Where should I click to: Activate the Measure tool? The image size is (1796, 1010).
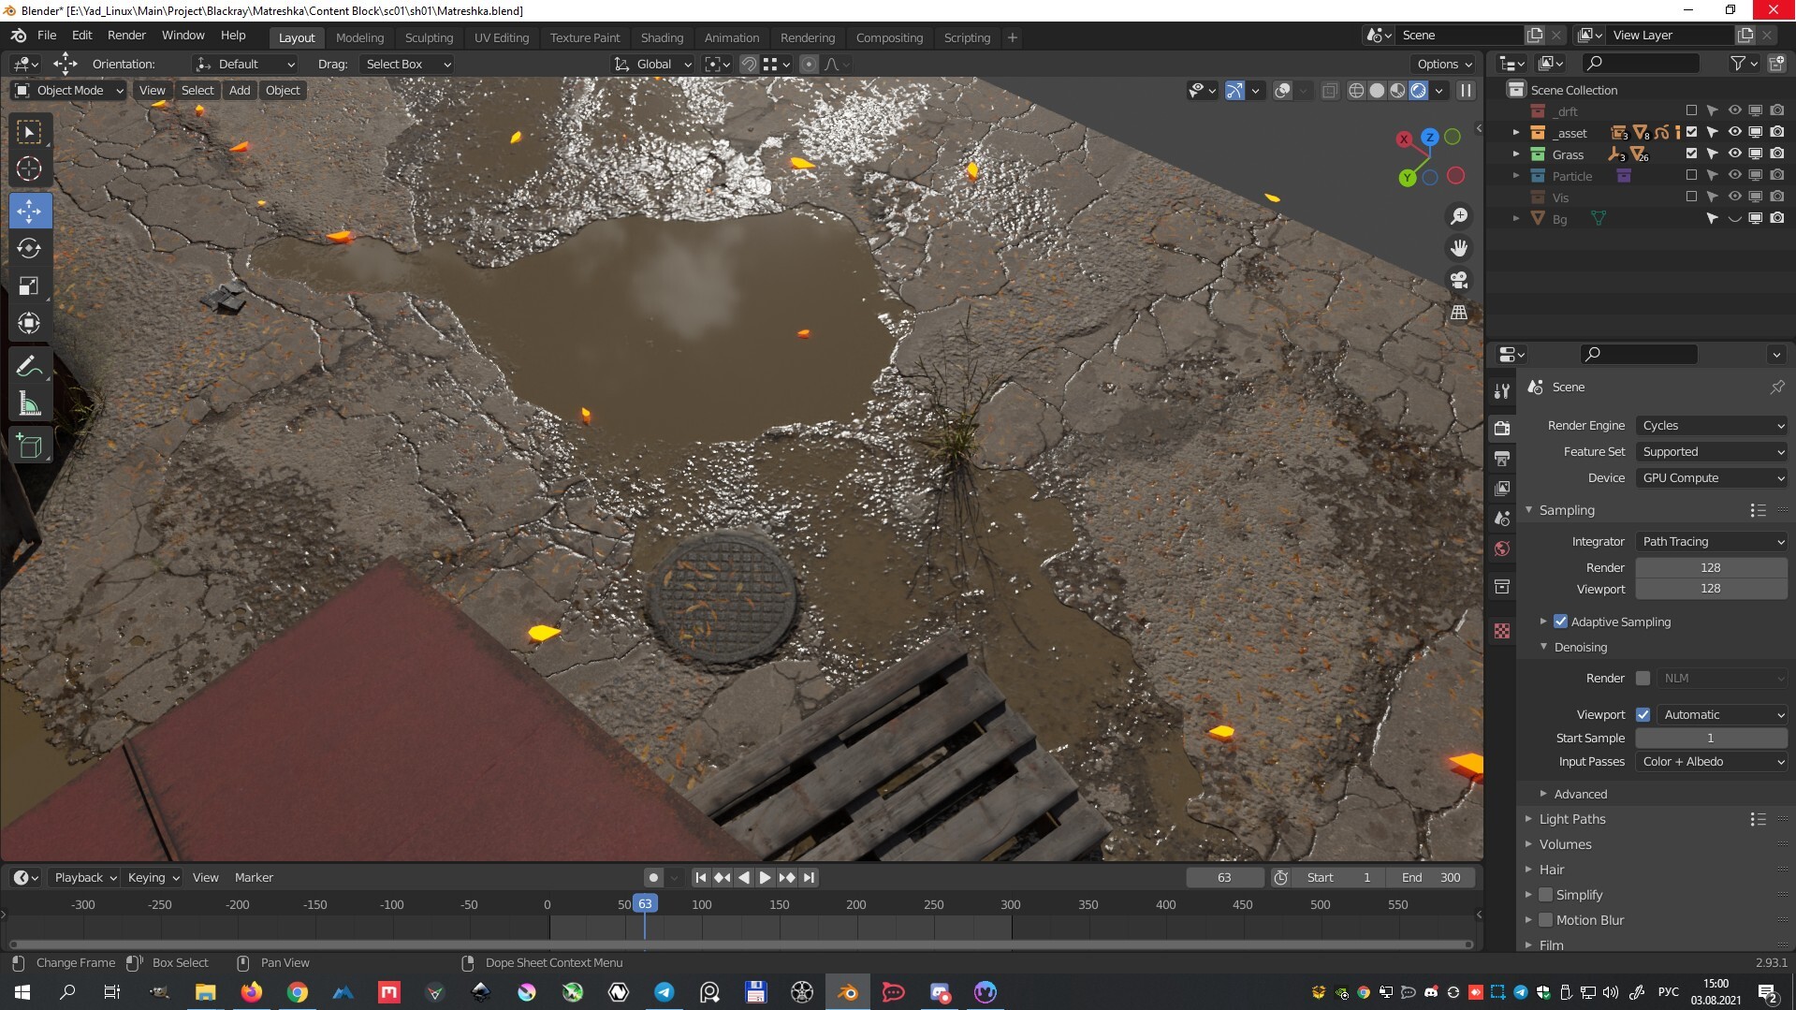[x=29, y=404]
